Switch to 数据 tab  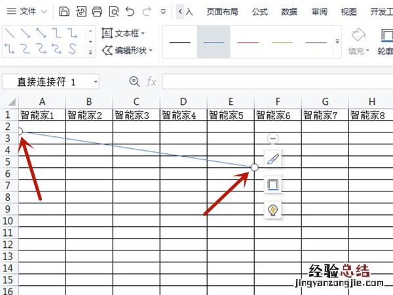point(289,12)
